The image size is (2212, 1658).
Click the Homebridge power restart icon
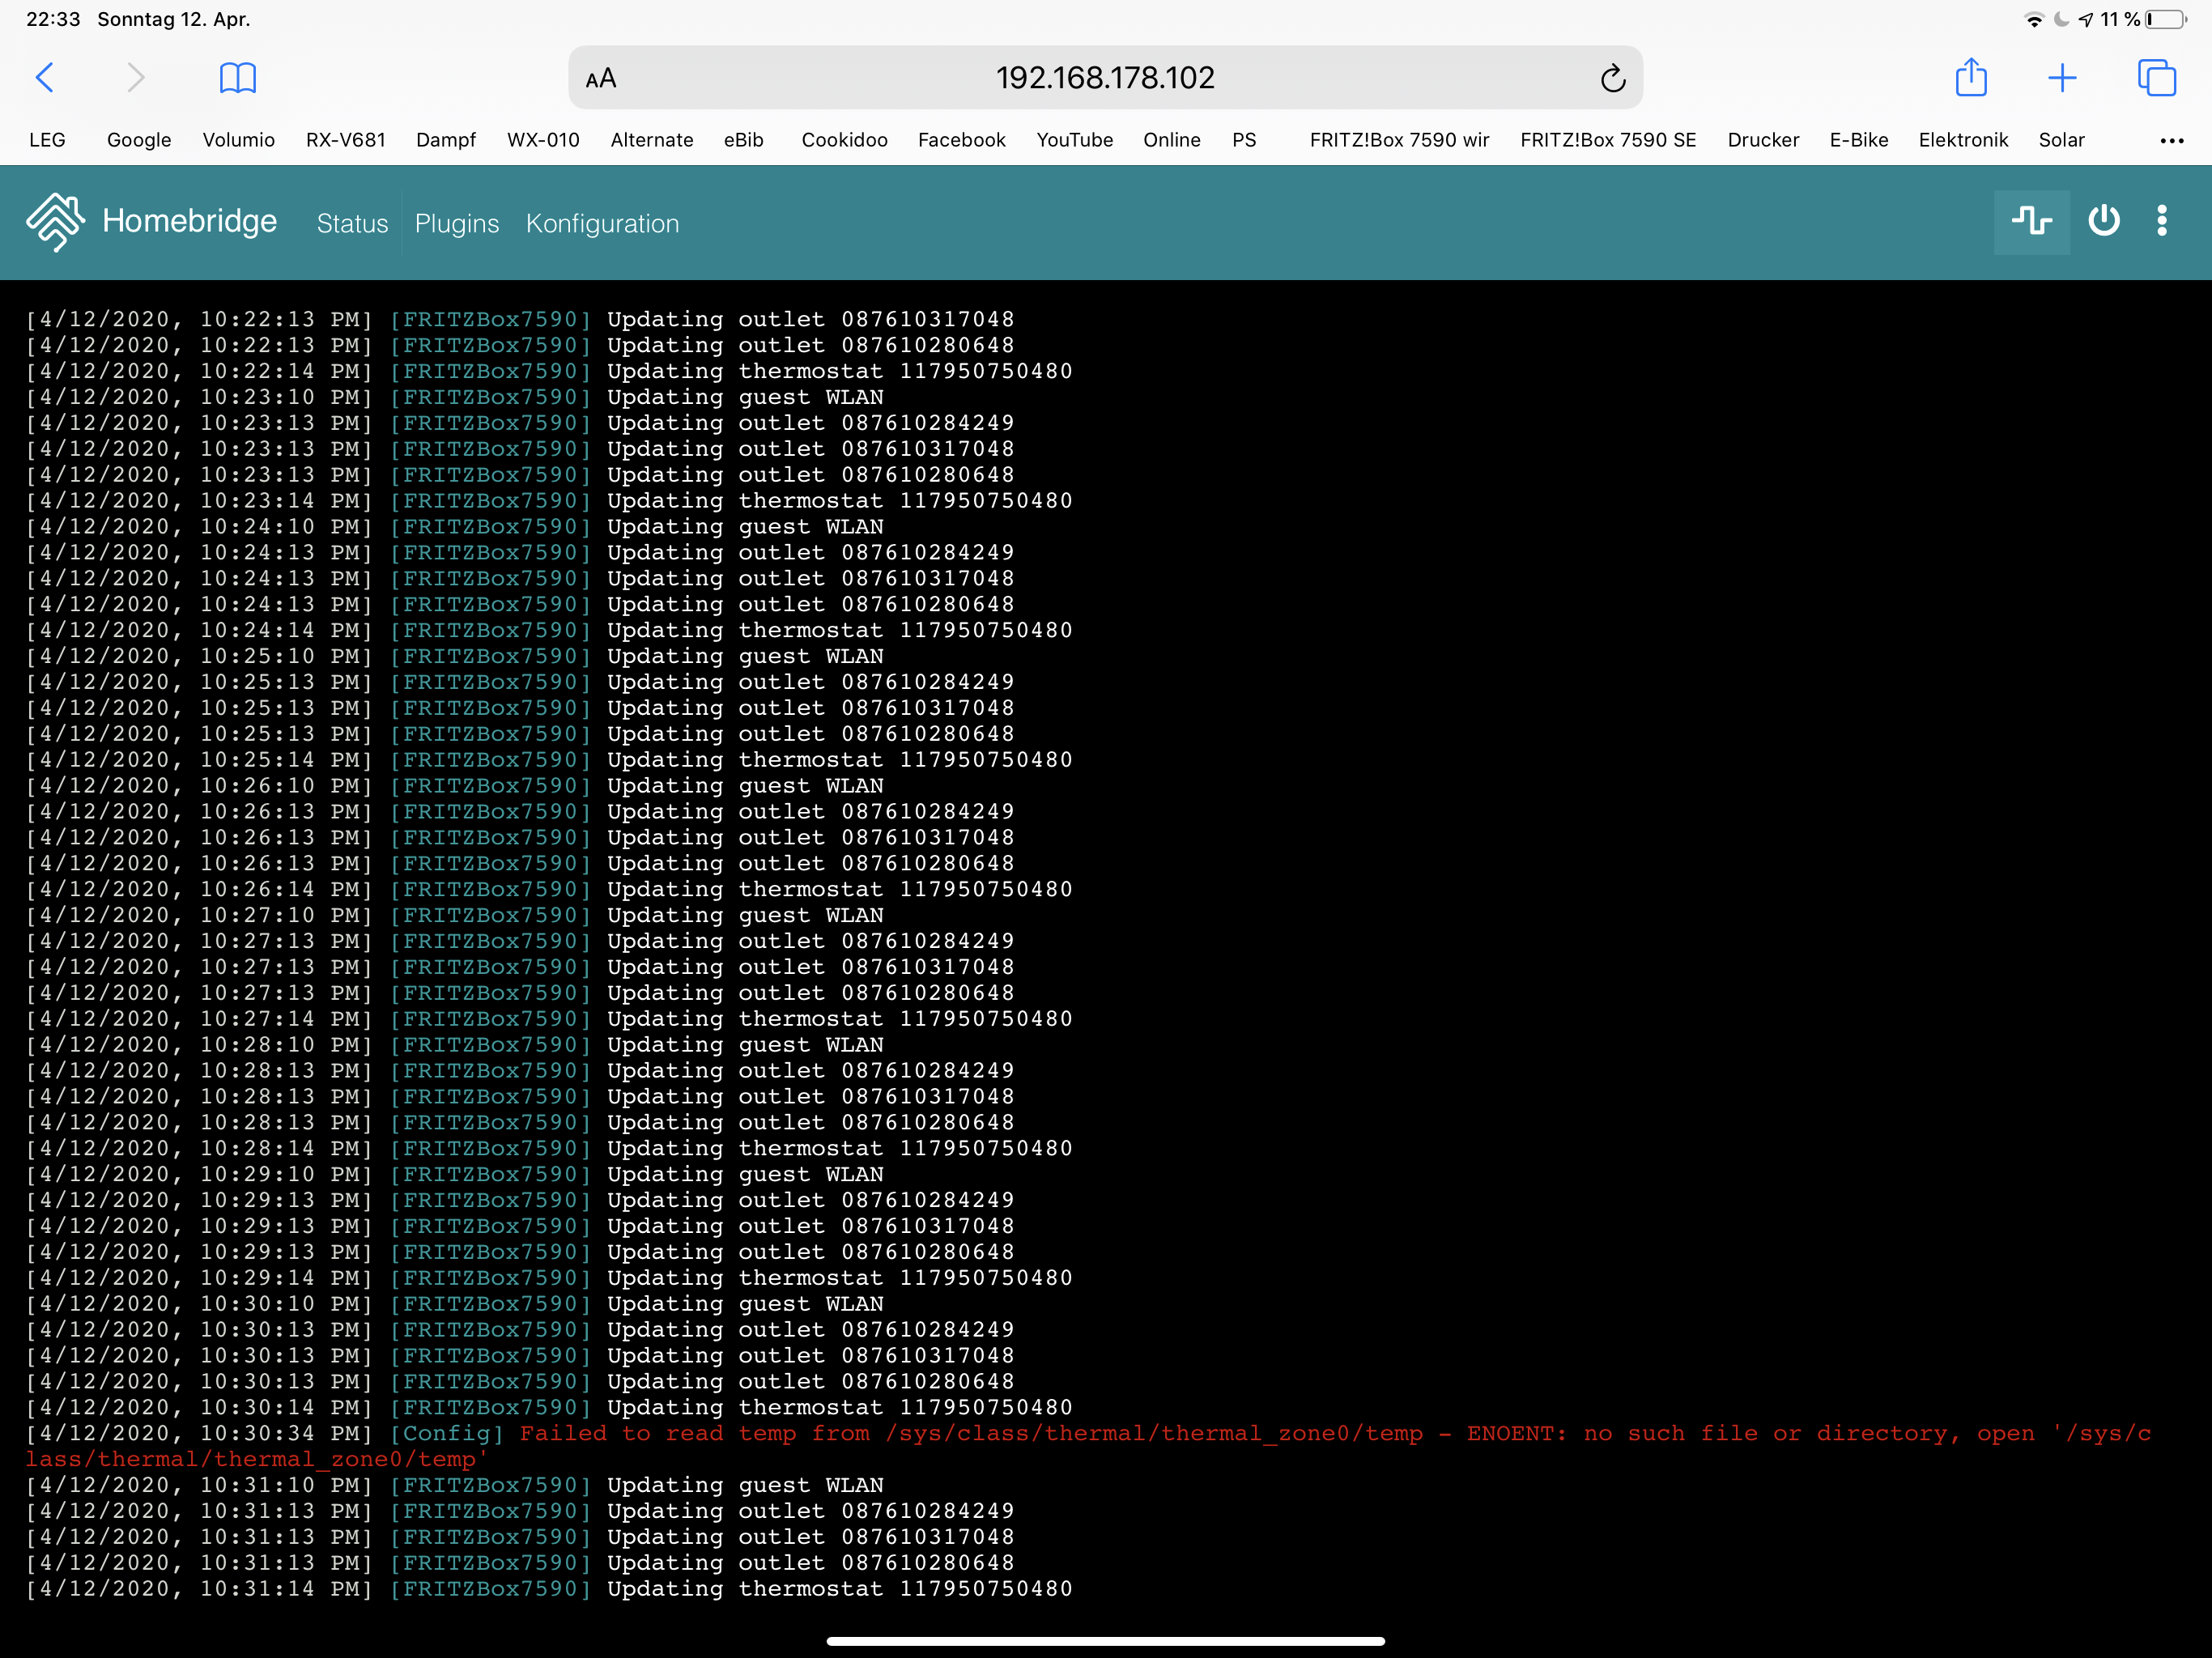[x=2103, y=221]
